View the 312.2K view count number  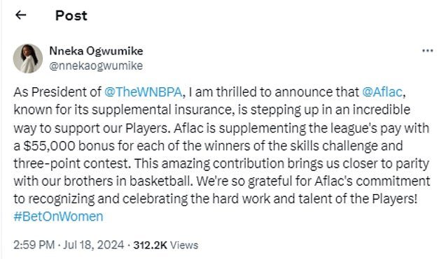click(151, 245)
